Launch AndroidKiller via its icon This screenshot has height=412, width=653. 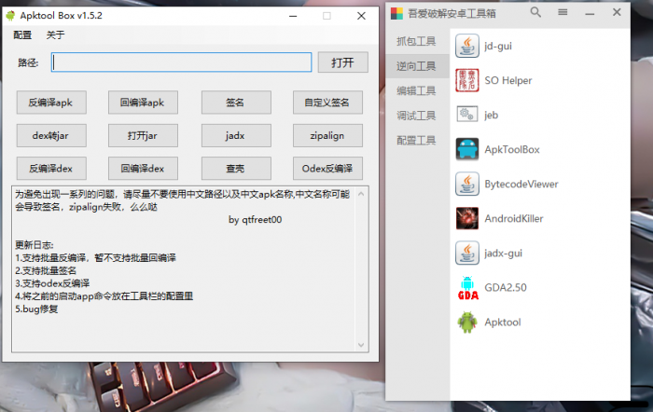pos(466,218)
